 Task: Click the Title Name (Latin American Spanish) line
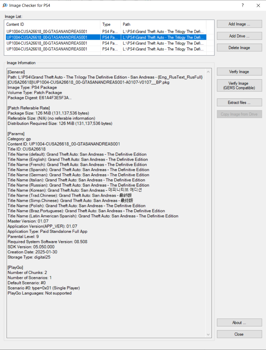[x=93, y=216]
